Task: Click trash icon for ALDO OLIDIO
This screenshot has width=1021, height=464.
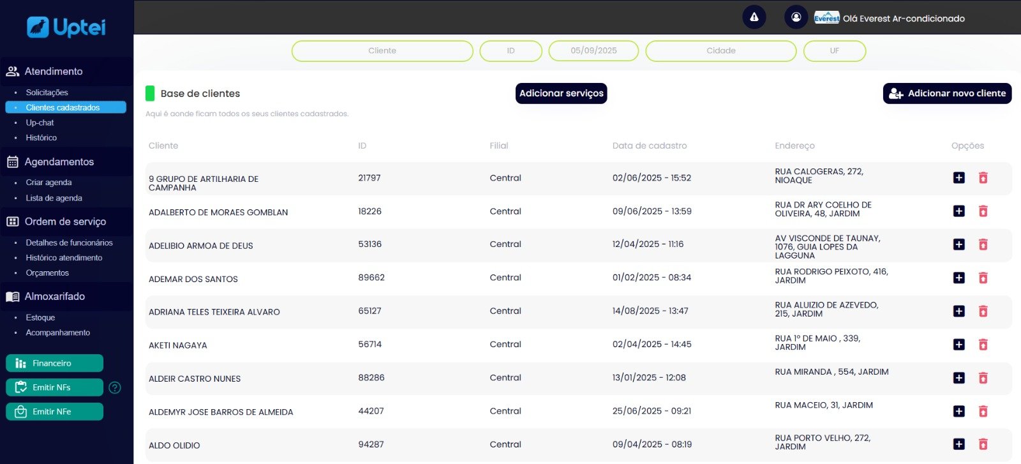Action: 983,444
